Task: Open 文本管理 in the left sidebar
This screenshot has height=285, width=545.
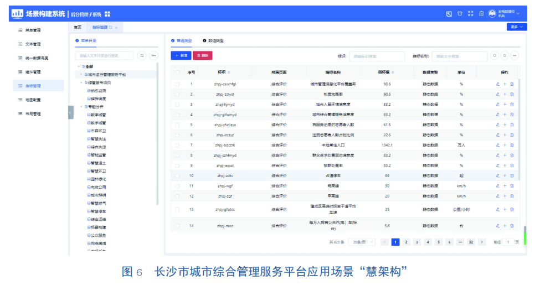Action: [33, 44]
